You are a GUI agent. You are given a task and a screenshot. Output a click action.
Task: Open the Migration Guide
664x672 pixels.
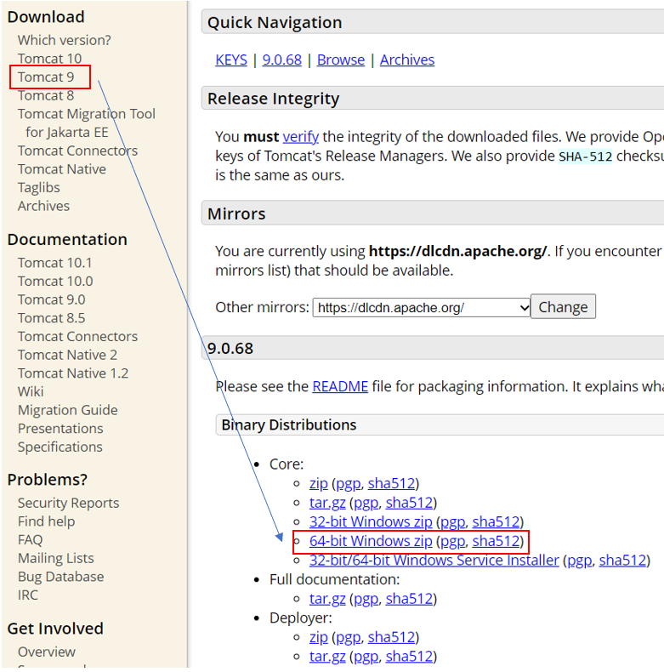pyautogui.click(x=68, y=410)
